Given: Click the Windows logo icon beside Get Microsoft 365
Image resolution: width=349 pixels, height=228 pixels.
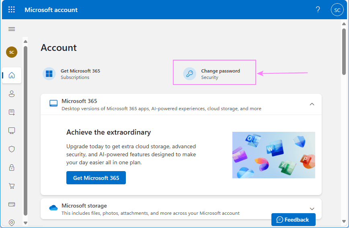Looking at the screenshot, I should 49,74.
